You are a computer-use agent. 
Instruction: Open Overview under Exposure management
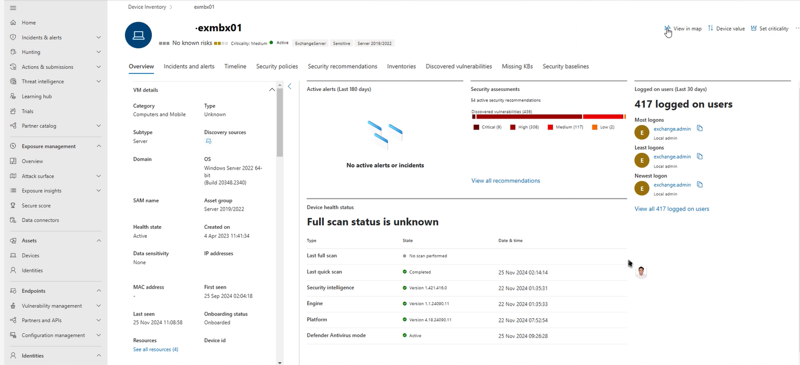point(32,161)
